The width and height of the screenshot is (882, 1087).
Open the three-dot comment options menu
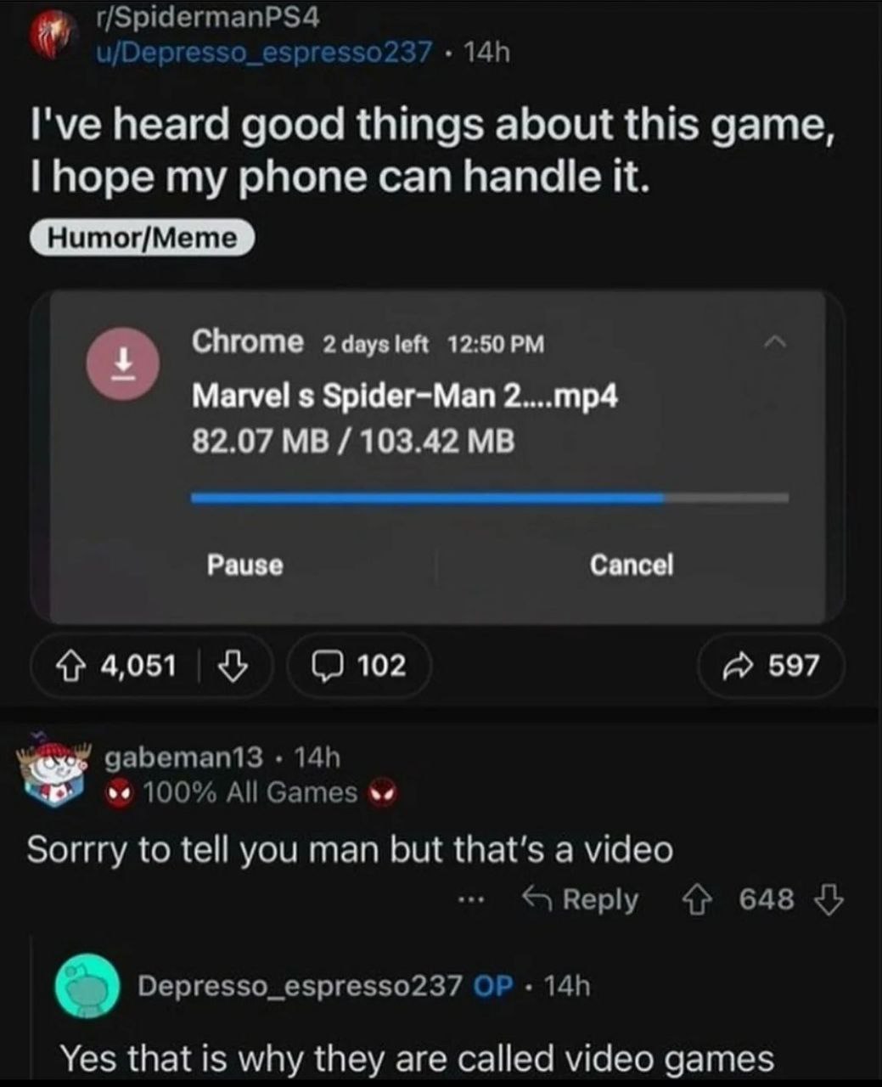(474, 899)
